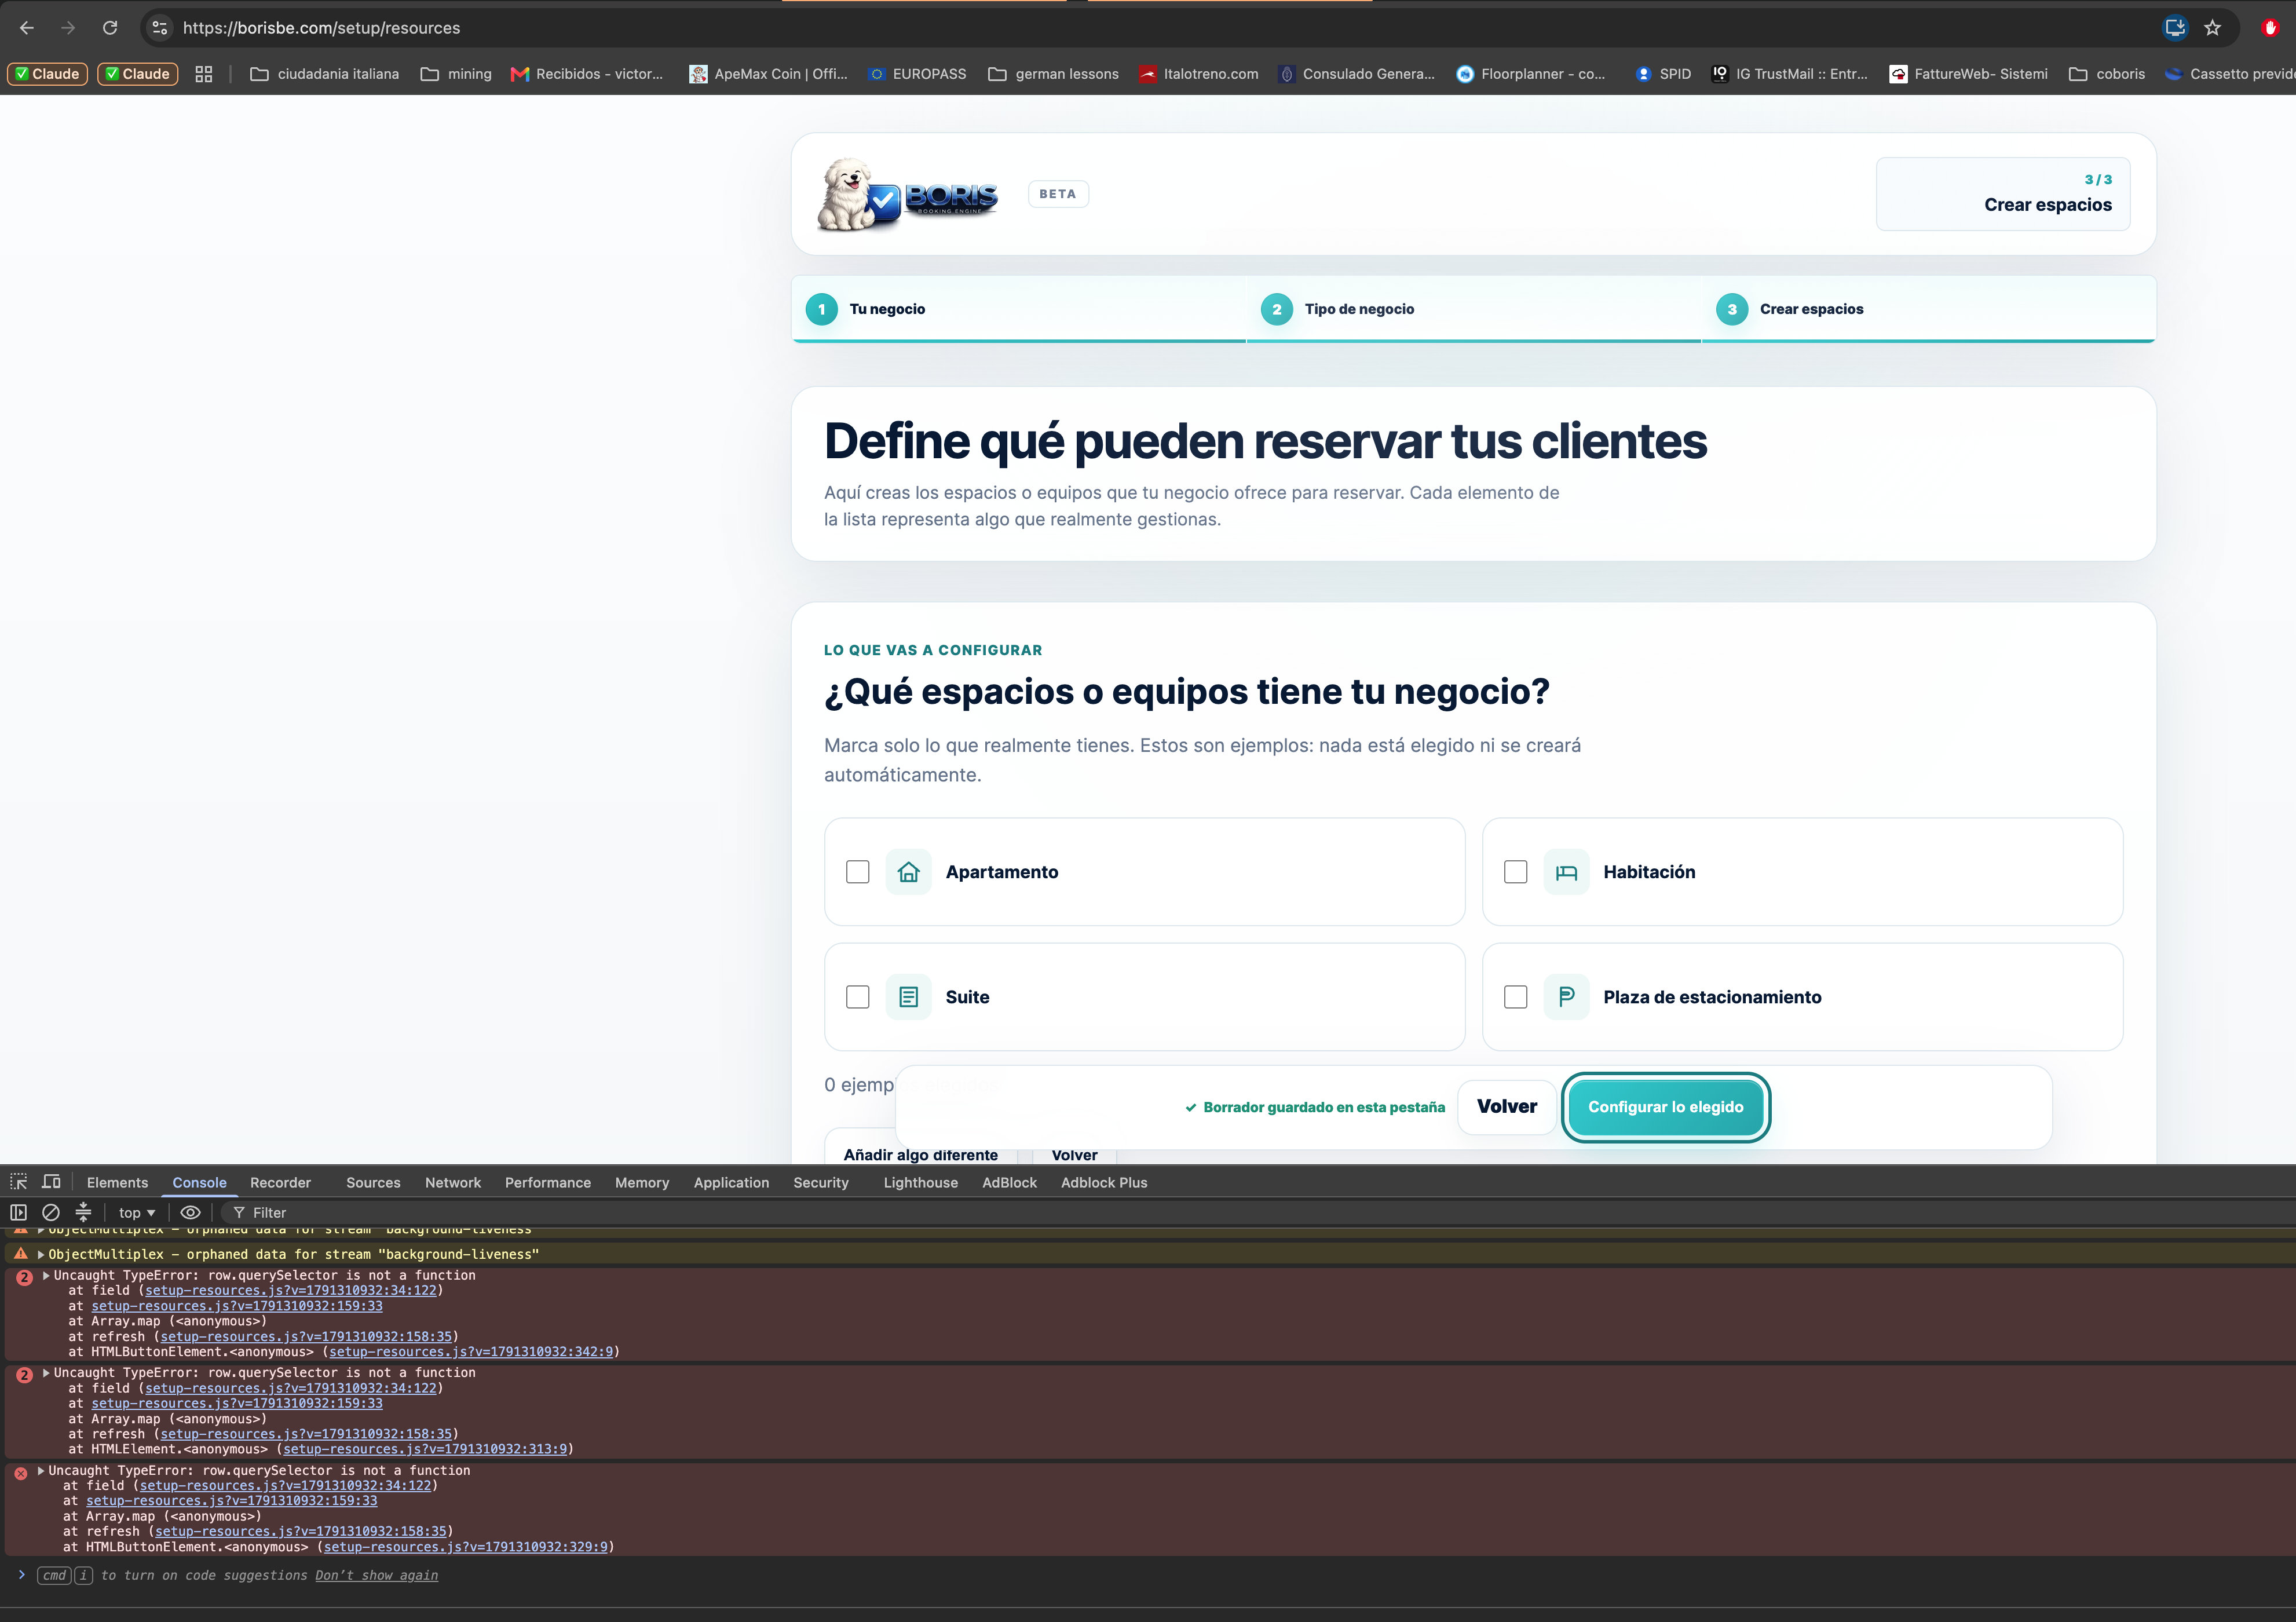Check the Habitación checkbox
Viewport: 2296px width, 1622px height.
(1516, 872)
